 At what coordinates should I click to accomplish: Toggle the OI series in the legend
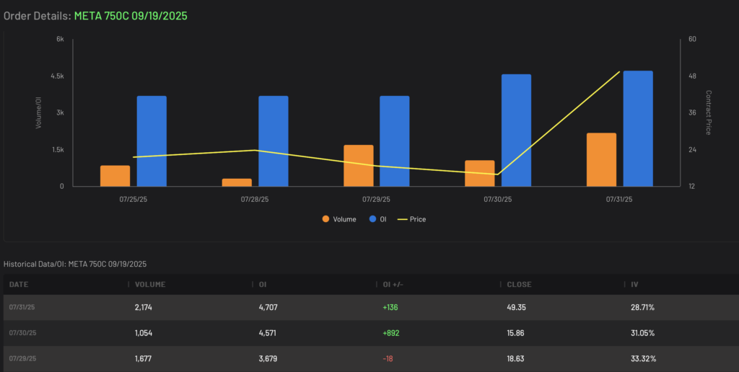point(378,219)
